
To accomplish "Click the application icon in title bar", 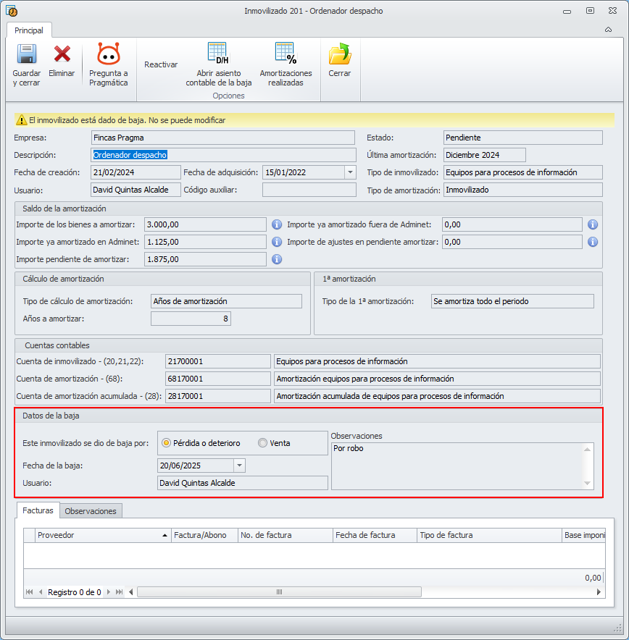I will [12, 11].
